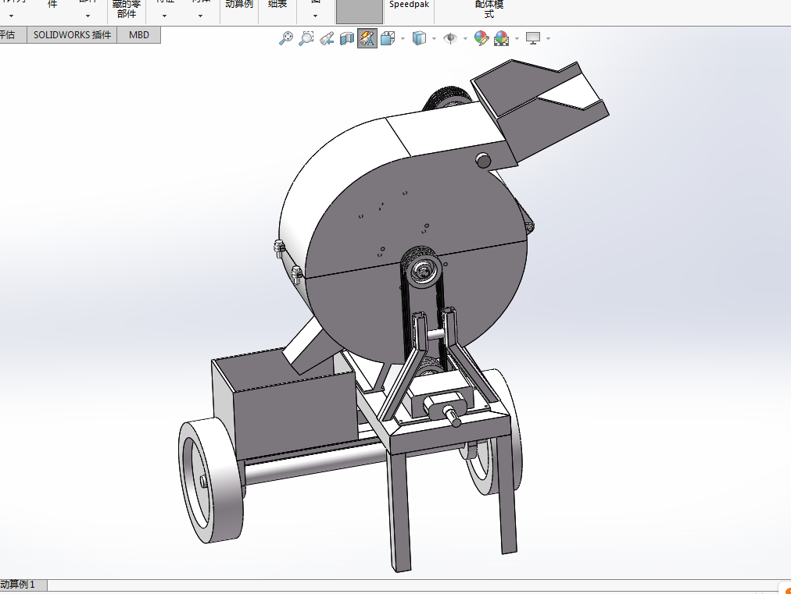This screenshot has width=791, height=594.
Task: Click the View Settings monitor icon
Action: coord(533,38)
